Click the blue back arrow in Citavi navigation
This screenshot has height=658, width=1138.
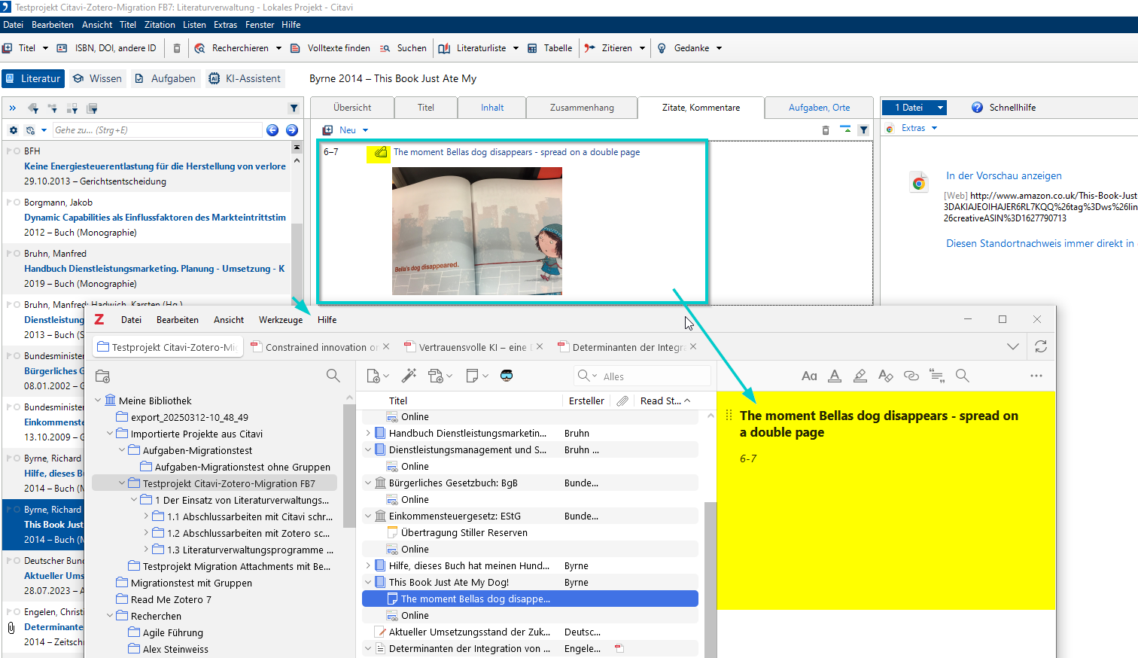[x=272, y=130]
